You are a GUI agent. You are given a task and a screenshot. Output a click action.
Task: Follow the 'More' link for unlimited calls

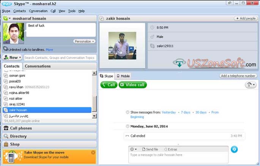[x=49, y=50]
